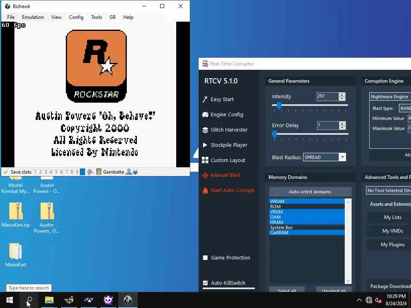Decrease Intensity with down arrow
Screen dimensions: 411x308
coord(342,99)
